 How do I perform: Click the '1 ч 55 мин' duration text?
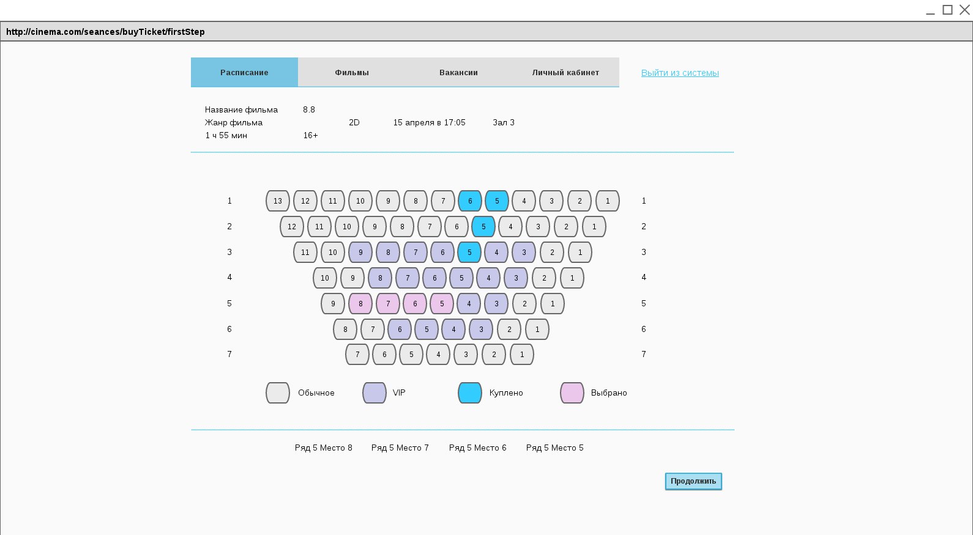click(x=226, y=135)
